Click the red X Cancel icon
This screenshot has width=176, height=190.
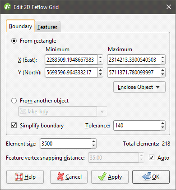point(60,176)
